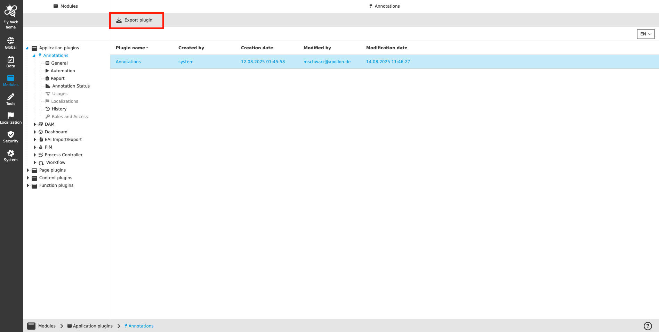Click the help icon in the corner
This screenshot has height=332, width=659.
(x=648, y=326)
